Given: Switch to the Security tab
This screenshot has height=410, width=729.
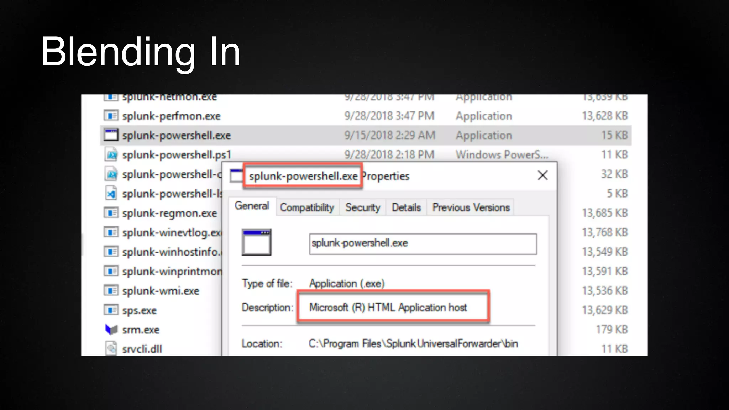Looking at the screenshot, I should click(362, 207).
